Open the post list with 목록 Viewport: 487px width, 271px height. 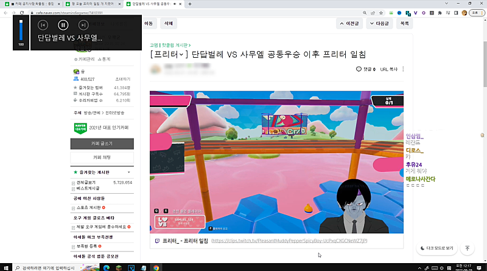point(404,23)
